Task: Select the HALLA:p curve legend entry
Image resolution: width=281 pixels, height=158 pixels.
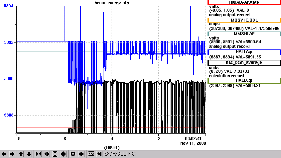Action: tap(244, 52)
